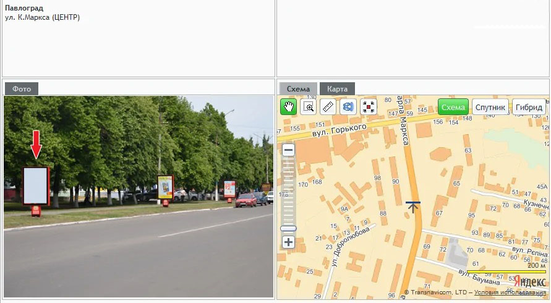The height and width of the screenshot is (303, 551).
Task: Activate the magnifier zoom-to-area tool
Action: pos(308,107)
